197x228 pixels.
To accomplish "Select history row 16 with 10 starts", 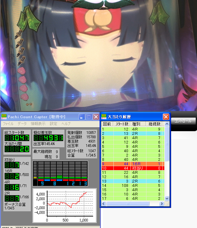I will [133, 194].
